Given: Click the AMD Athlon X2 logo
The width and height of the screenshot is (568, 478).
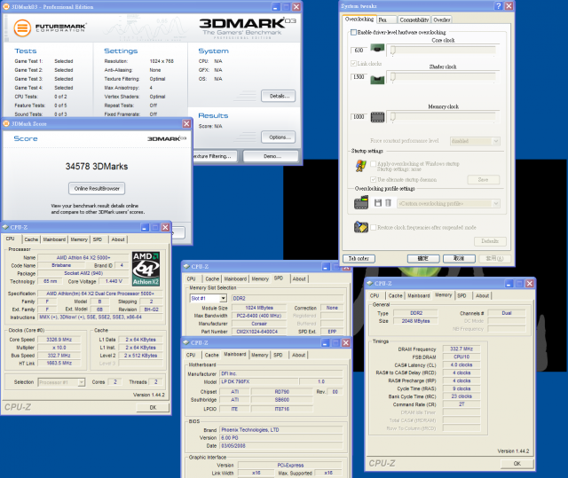Looking at the screenshot, I should click(x=146, y=269).
